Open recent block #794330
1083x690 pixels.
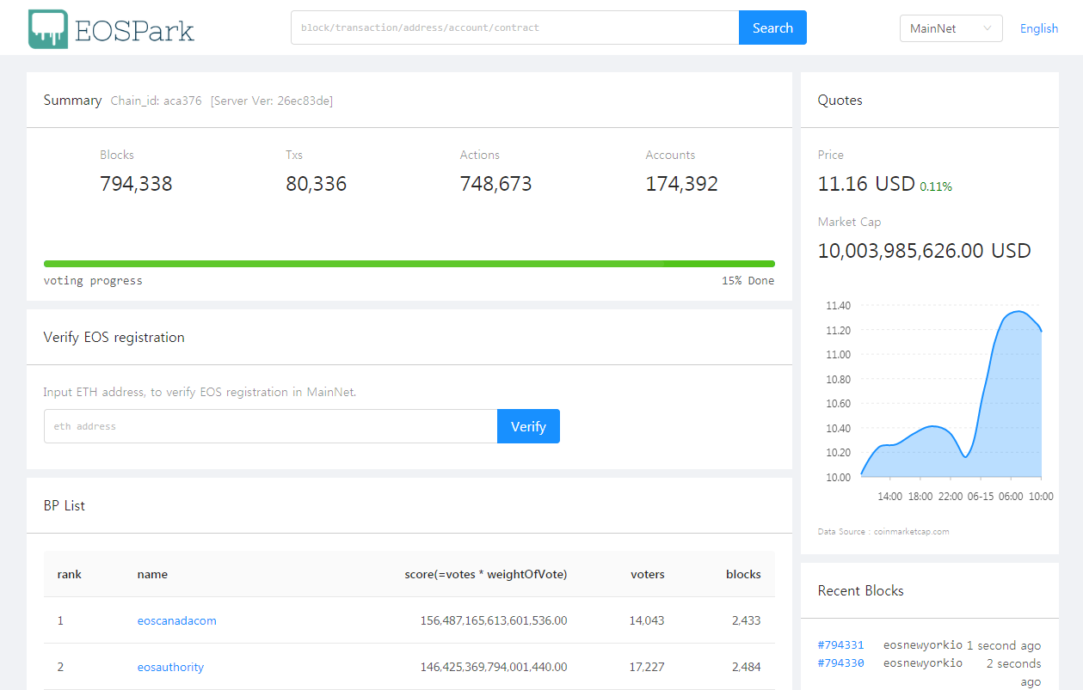[840, 663]
